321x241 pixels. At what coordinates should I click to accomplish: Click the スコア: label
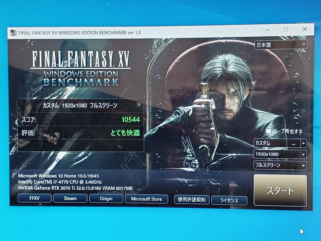29,119
